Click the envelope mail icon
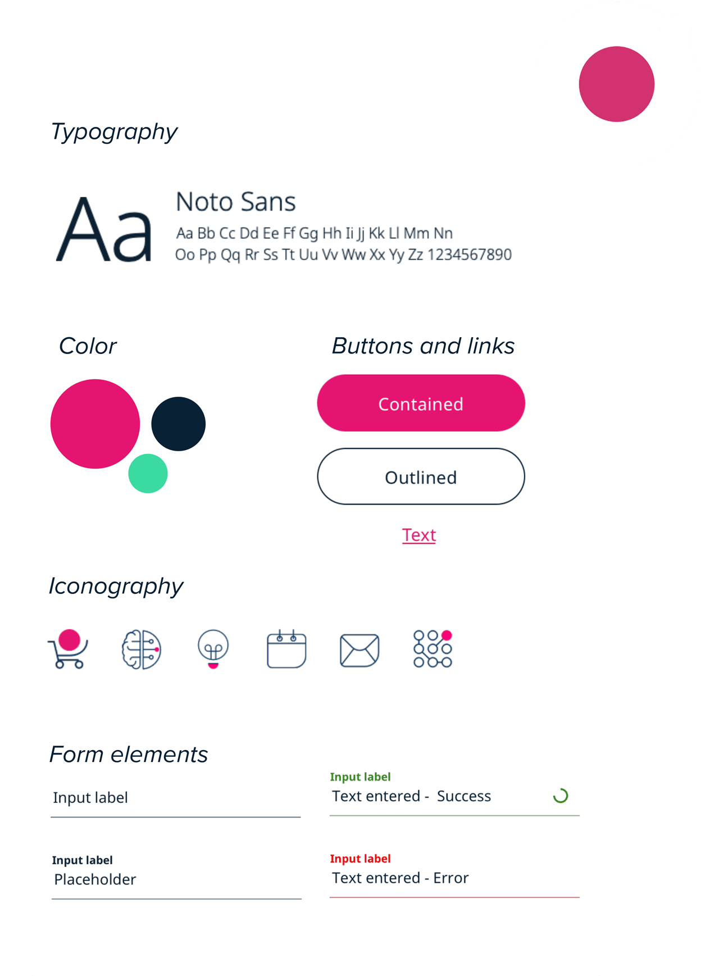701x976 pixels. [x=359, y=650]
